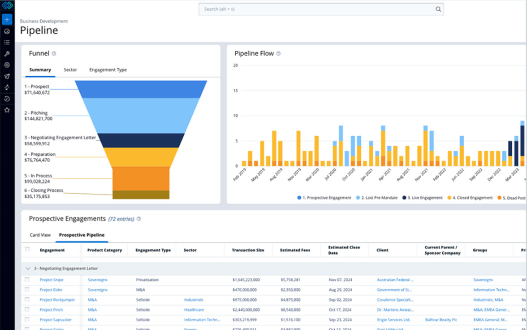Open the Project Finch engagement link
527x330 pixels.
(51, 310)
